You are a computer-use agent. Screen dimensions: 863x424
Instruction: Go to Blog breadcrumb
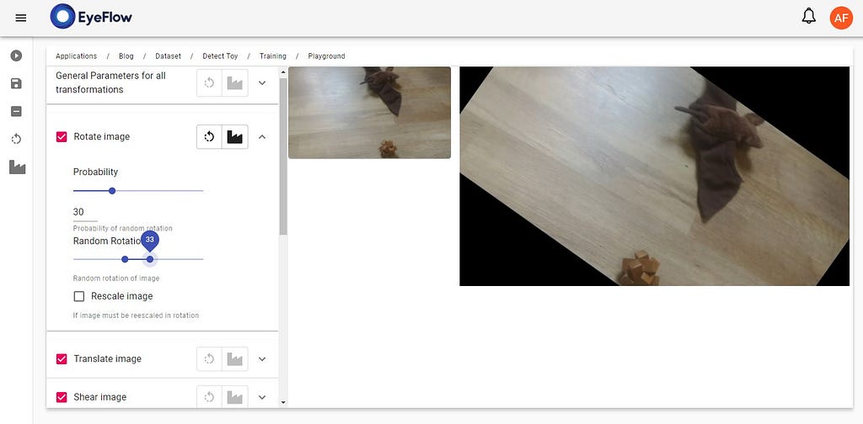coord(126,56)
